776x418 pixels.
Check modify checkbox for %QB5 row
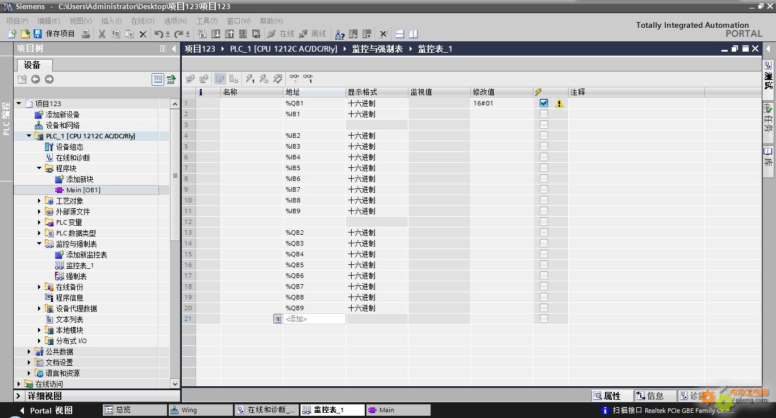click(544, 265)
